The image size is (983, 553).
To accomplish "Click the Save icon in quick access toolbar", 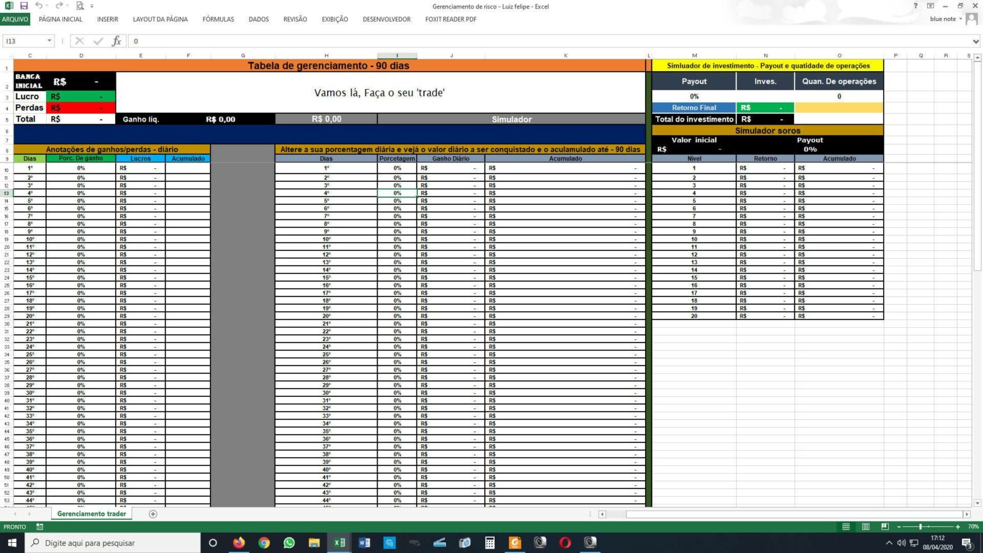I will click(24, 6).
